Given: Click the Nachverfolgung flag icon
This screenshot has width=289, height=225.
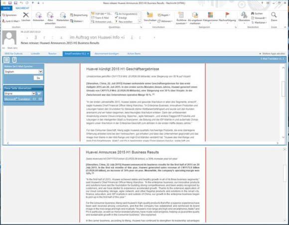Looking at the screenshot, I should (x=227, y=15).
